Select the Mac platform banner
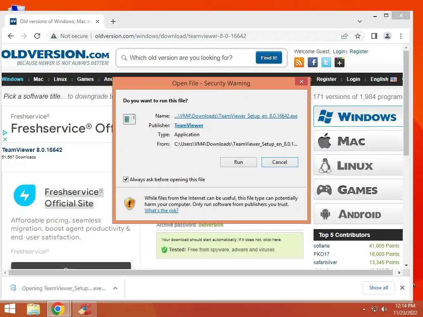 point(358,141)
